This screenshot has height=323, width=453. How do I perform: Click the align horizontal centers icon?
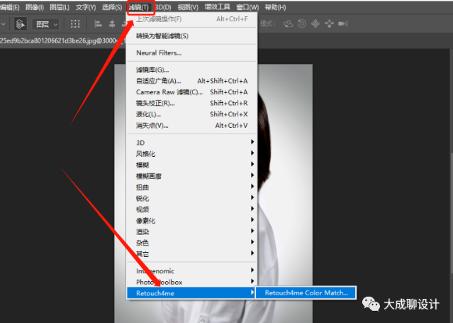pyautogui.click(x=112, y=23)
